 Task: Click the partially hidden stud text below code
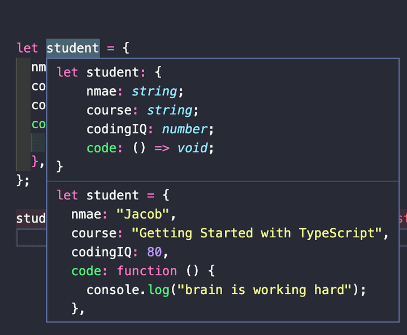tap(31, 219)
